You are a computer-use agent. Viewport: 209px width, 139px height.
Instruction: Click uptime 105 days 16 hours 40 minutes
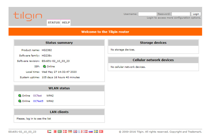(61, 77)
